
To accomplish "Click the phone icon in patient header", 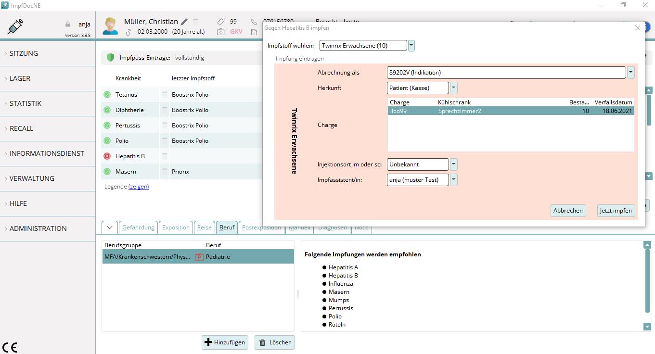I will pos(254,22).
